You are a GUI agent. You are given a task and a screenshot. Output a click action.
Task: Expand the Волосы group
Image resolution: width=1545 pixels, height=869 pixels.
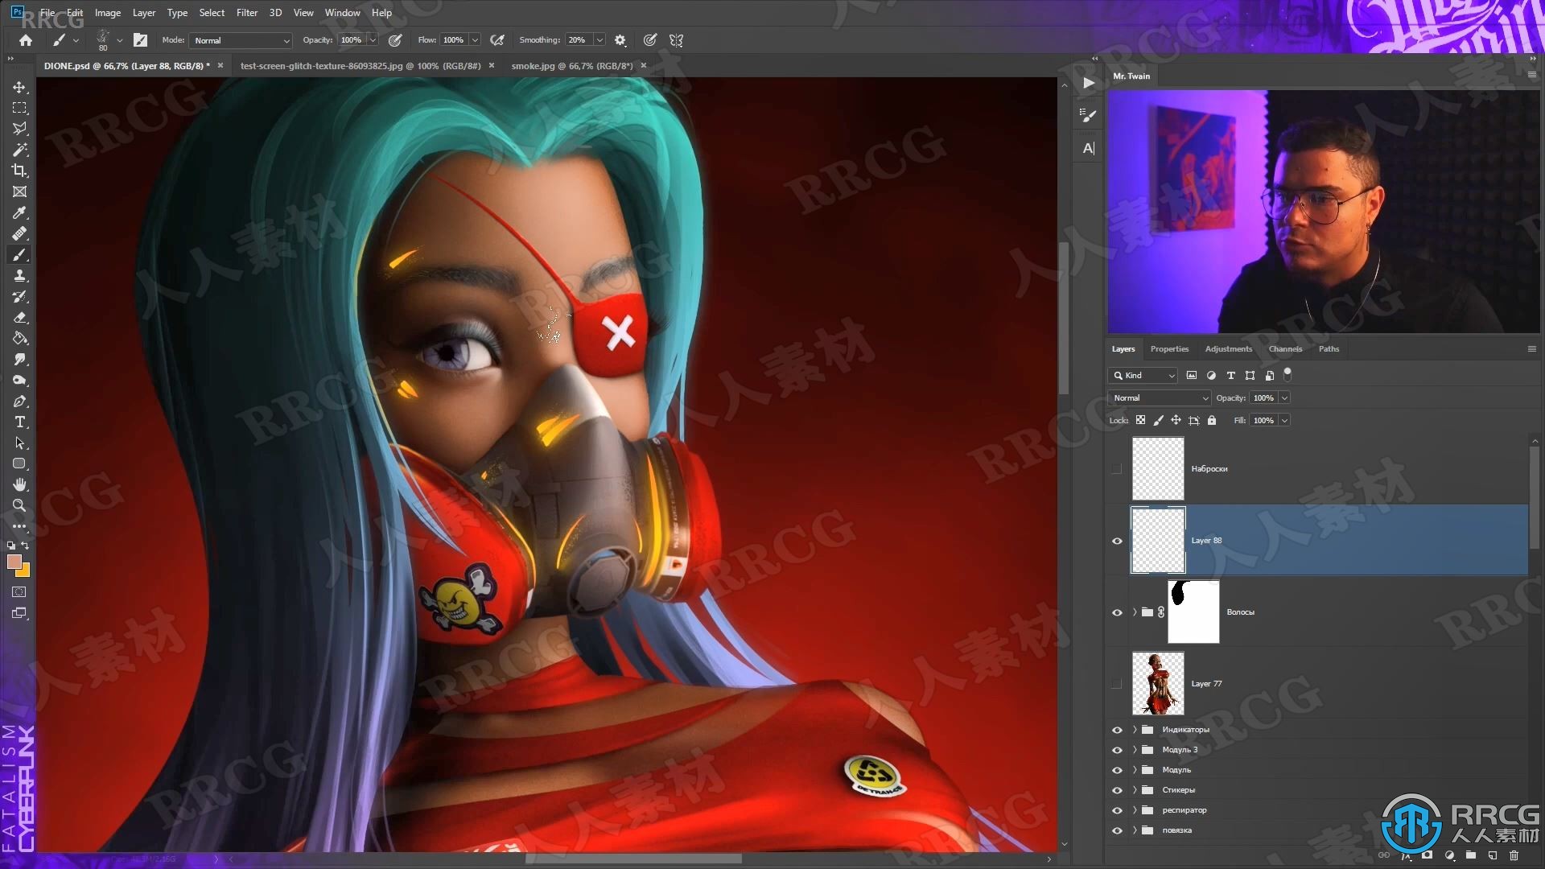(x=1135, y=612)
